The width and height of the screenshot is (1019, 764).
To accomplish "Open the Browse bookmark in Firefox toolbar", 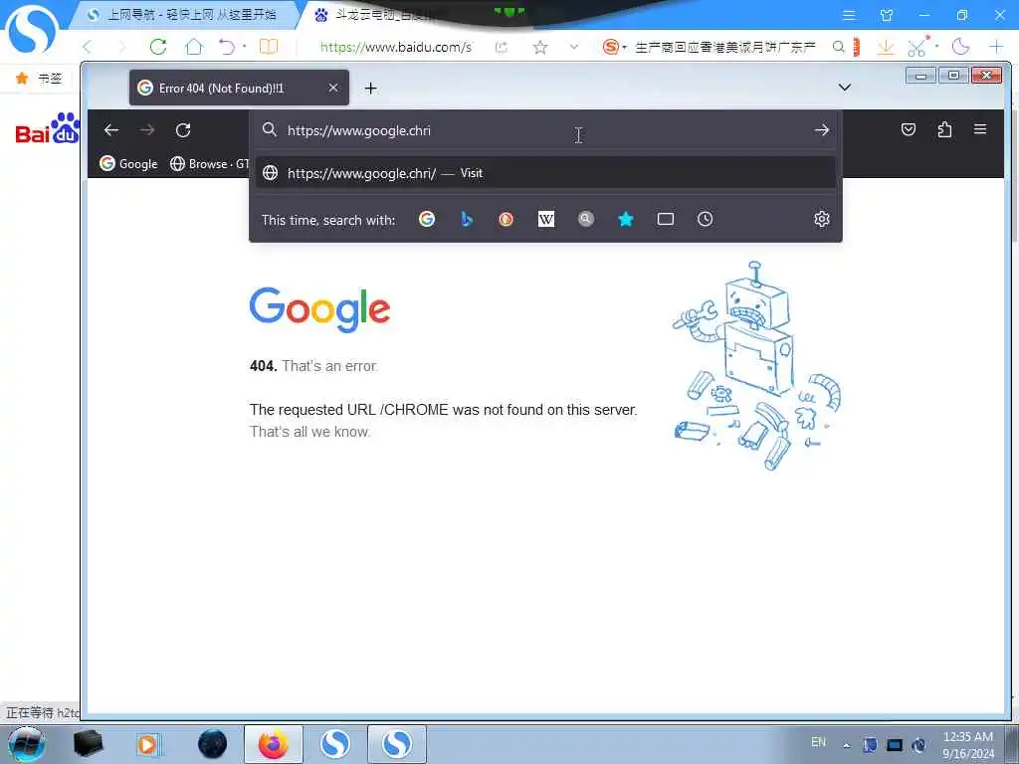I will pos(209,164).
